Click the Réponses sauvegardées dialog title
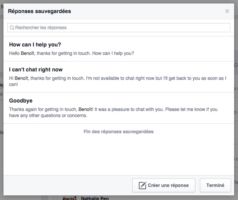This screenshot has height=200, width=238. (39, 11)
